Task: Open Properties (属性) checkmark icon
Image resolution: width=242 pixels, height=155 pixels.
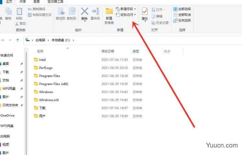Action: click(x=145, y=11)
